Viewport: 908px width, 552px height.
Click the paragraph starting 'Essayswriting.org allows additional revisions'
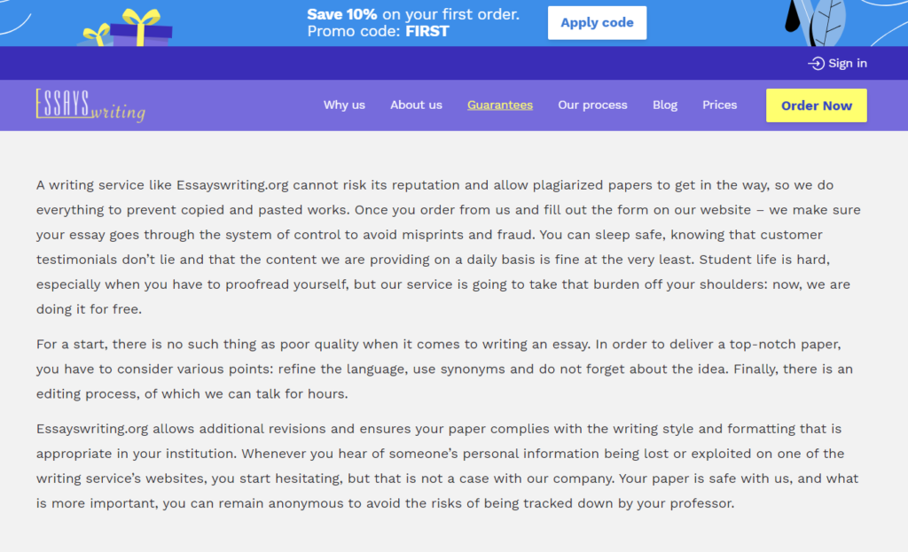click(447, 466)
